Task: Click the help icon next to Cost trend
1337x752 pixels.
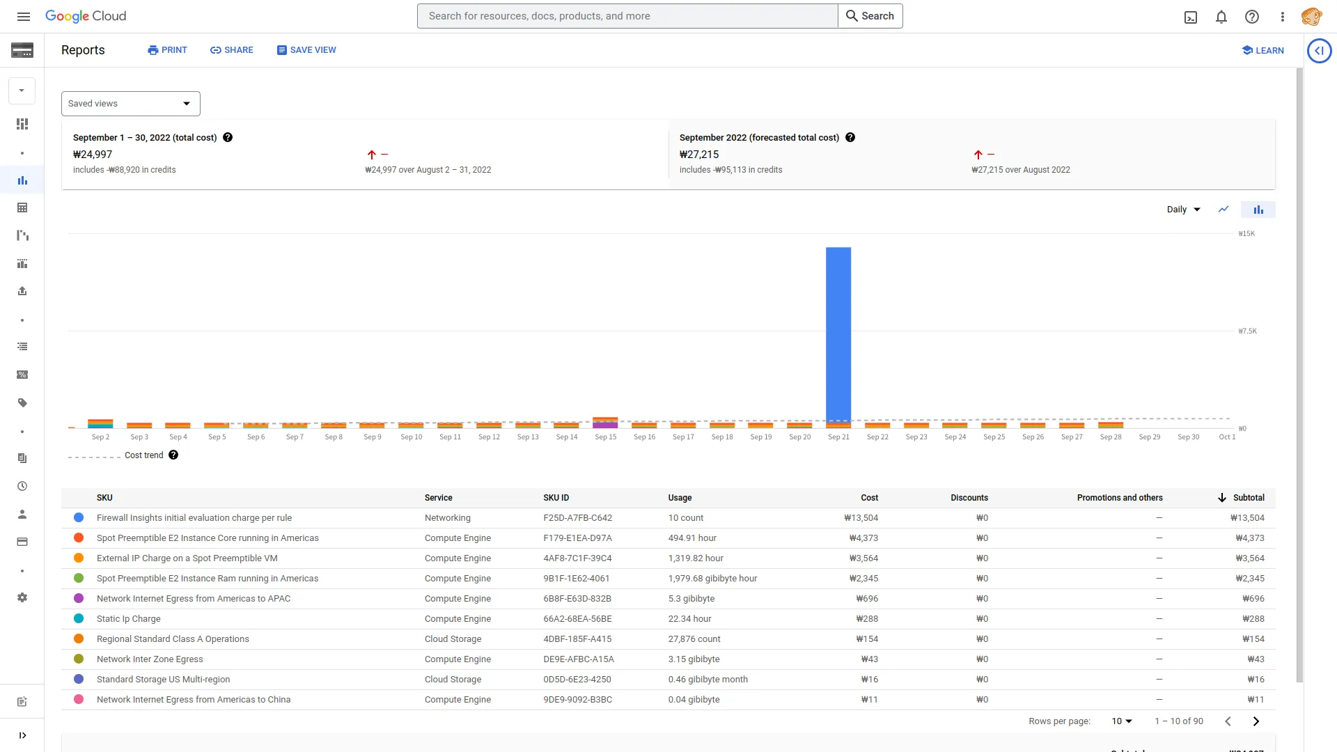Action: pyautogui.click(x=173, y=455)
